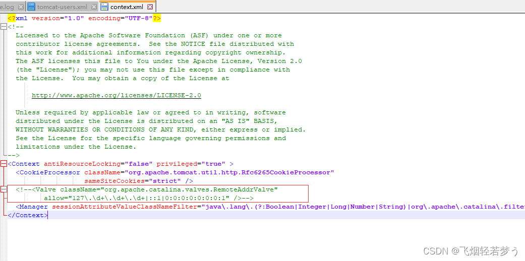
Task: Click the save-state icon on tomcat-users.xml tab
Action: pyautogui.click(x=31, y=7)
